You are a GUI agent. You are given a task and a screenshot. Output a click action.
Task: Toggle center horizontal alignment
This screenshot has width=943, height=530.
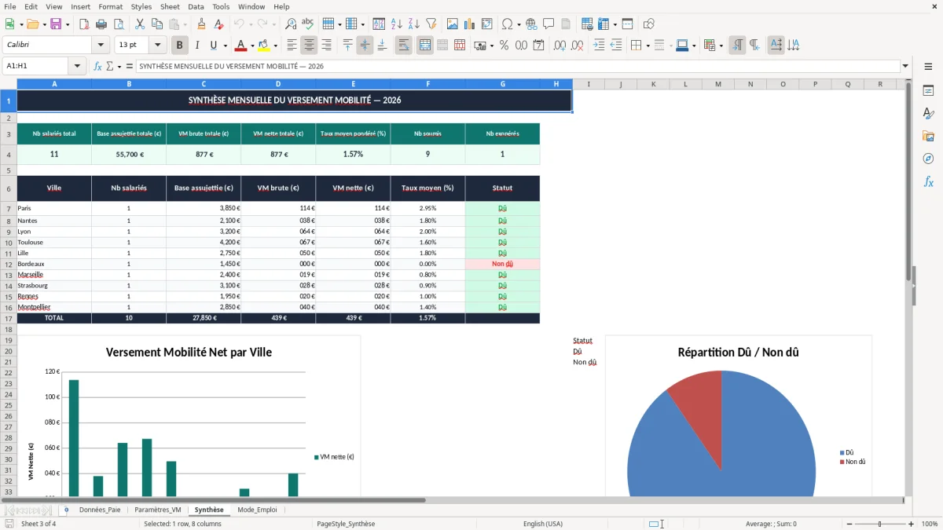[310, 46]
